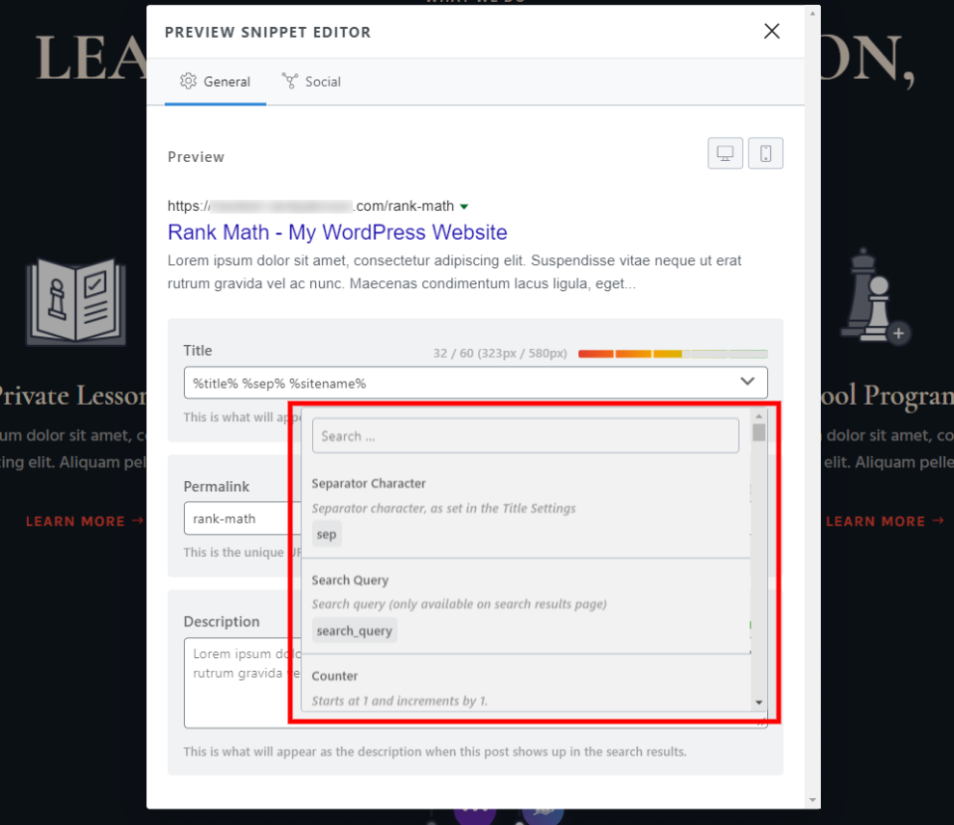The height and width of the screenshot is (825, 954).
Task: Click the preview URL text
Action: tap(311, 207)
